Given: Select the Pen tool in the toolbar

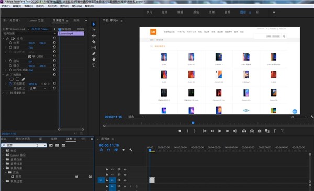Looking at the screenshot, I should pyautogui.click(x=94, y=53).
